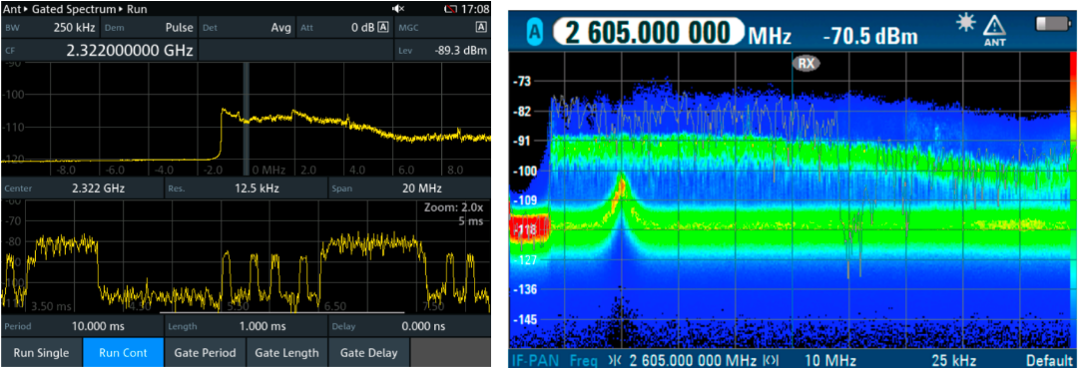Click the Gate Length softkey
Image resolution: width=1078 pixels, height=369 pixels.
click(286, 352)
